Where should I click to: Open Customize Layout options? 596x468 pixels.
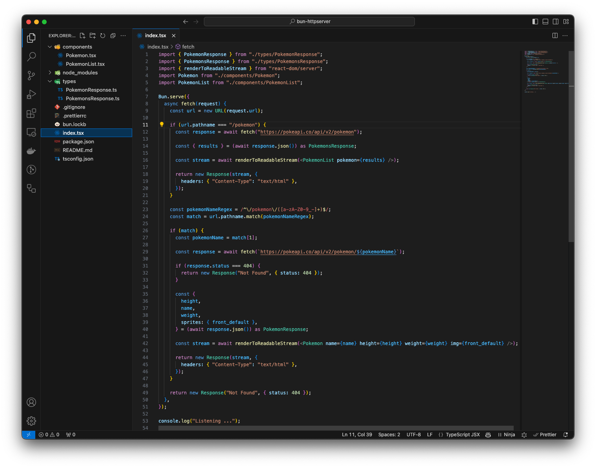tap(566, 22)
